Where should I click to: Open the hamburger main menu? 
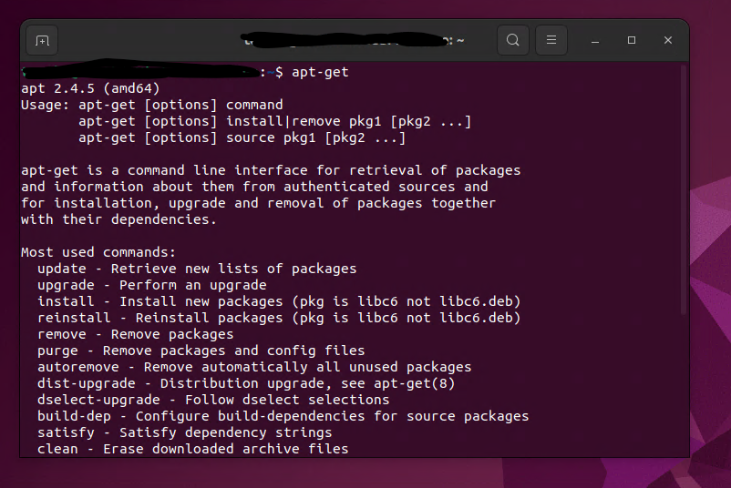tap(551, 40)
